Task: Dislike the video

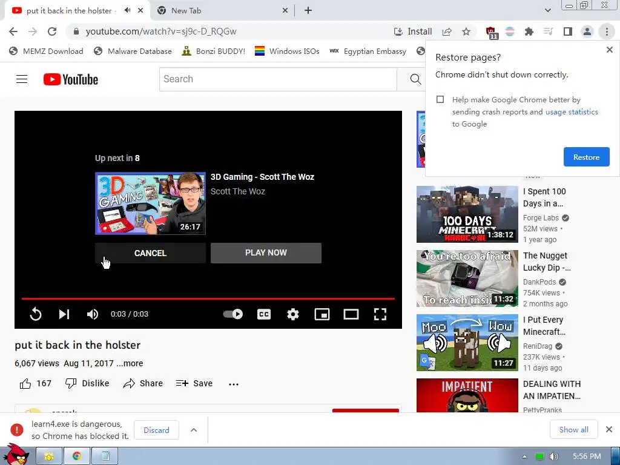Action: coord(87,383)
